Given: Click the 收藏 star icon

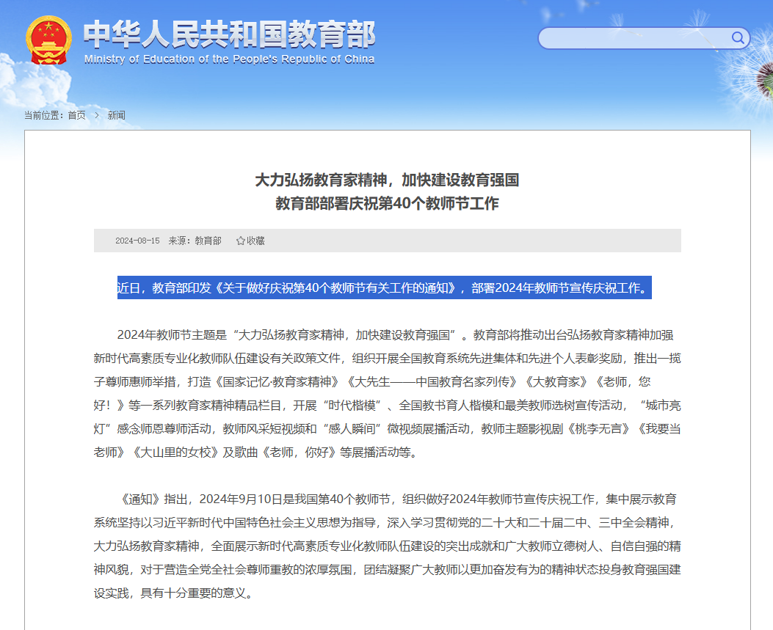Looking at the screenshot, I should [241, 241].
